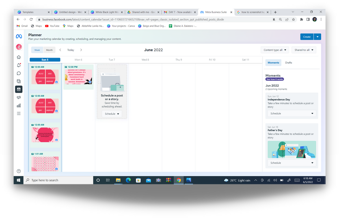
Task: Click Chrome icon in taskbar
Action: coord(179,180)
